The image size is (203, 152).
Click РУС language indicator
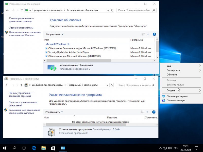176,148
